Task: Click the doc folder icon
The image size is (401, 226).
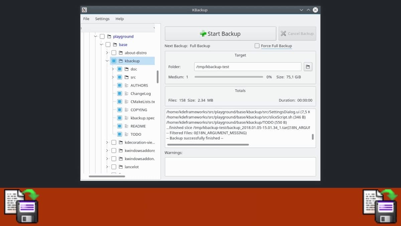Action: tap(126, 69)
